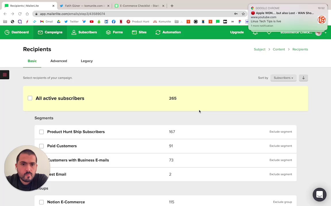Exclude the Paid Customers segment
The image size is (331, 206).
pyautogui.click(x=280, y=146)
